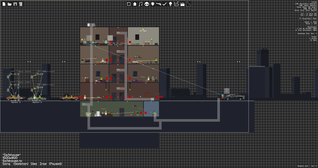Click the black car on the right street
This screenshot has width=318, height=168.
235,97
